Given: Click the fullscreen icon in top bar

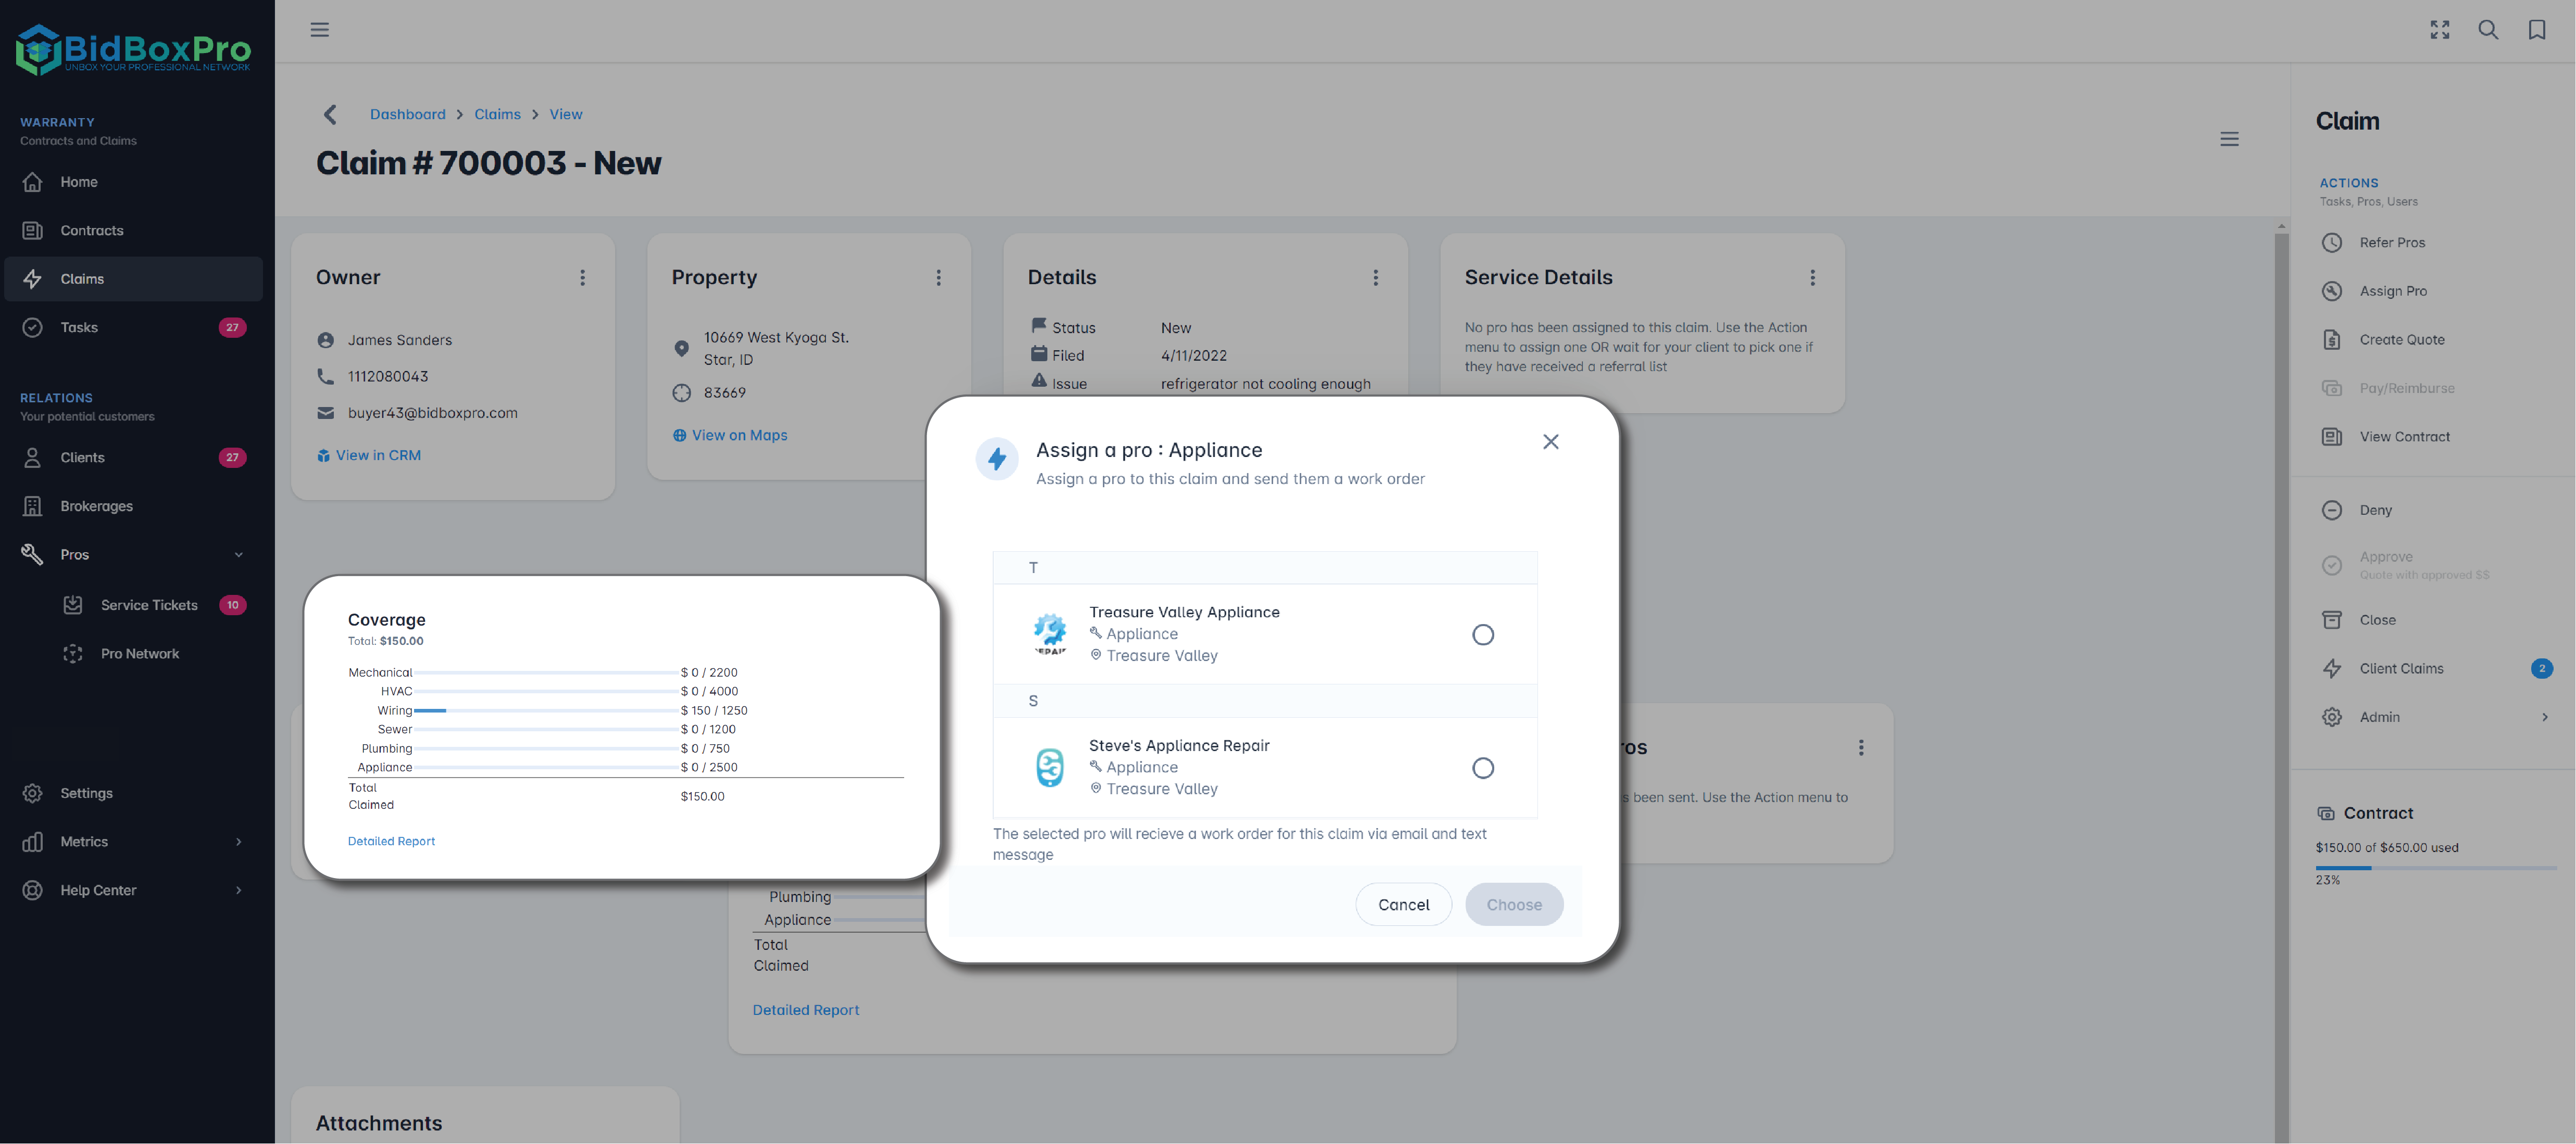Looking at the screenshot, I should [2440, 30].
